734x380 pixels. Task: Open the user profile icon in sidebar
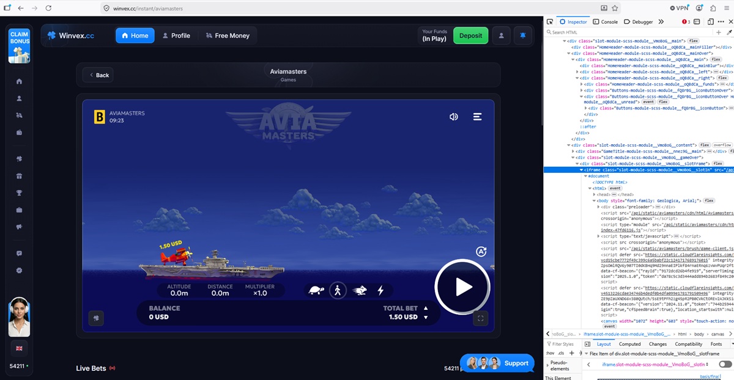(20, 98)
